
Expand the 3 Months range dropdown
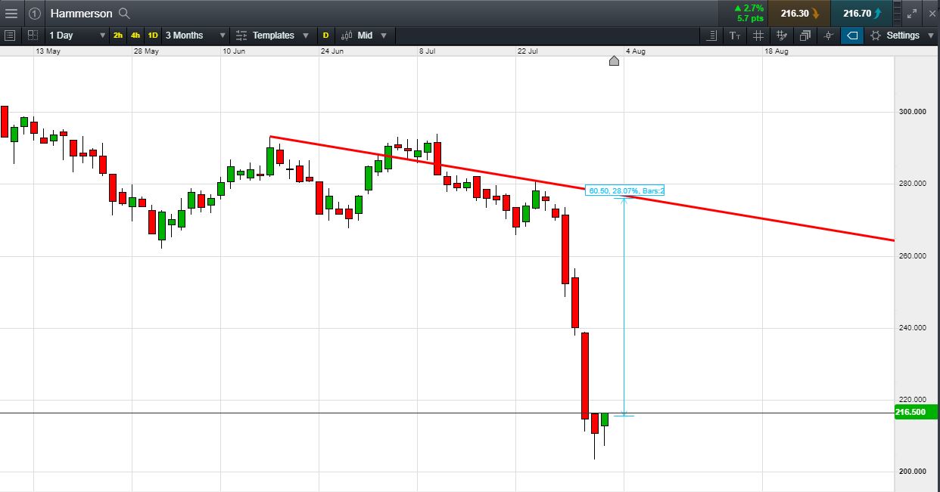[195, 35]
